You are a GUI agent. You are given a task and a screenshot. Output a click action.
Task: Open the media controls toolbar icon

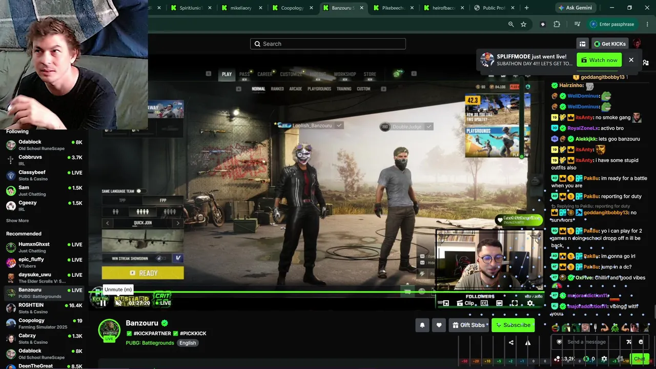[577, 24]
